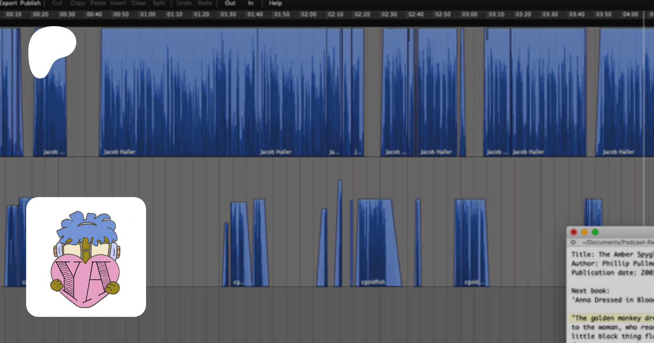Click the In zoom button
654x343 pixels.
point(250,3)
